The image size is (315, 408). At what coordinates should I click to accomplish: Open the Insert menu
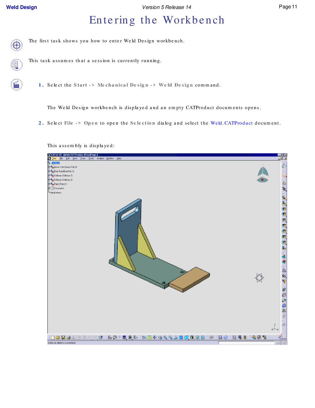pos(83,159)
